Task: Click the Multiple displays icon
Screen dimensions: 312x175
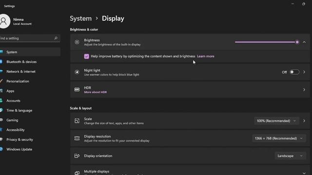Action: tap(77, 173)
